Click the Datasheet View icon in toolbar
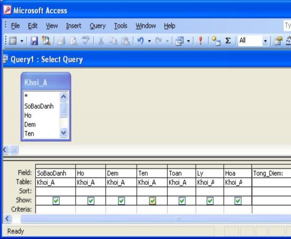291x239 pixels. coord(13,41)
